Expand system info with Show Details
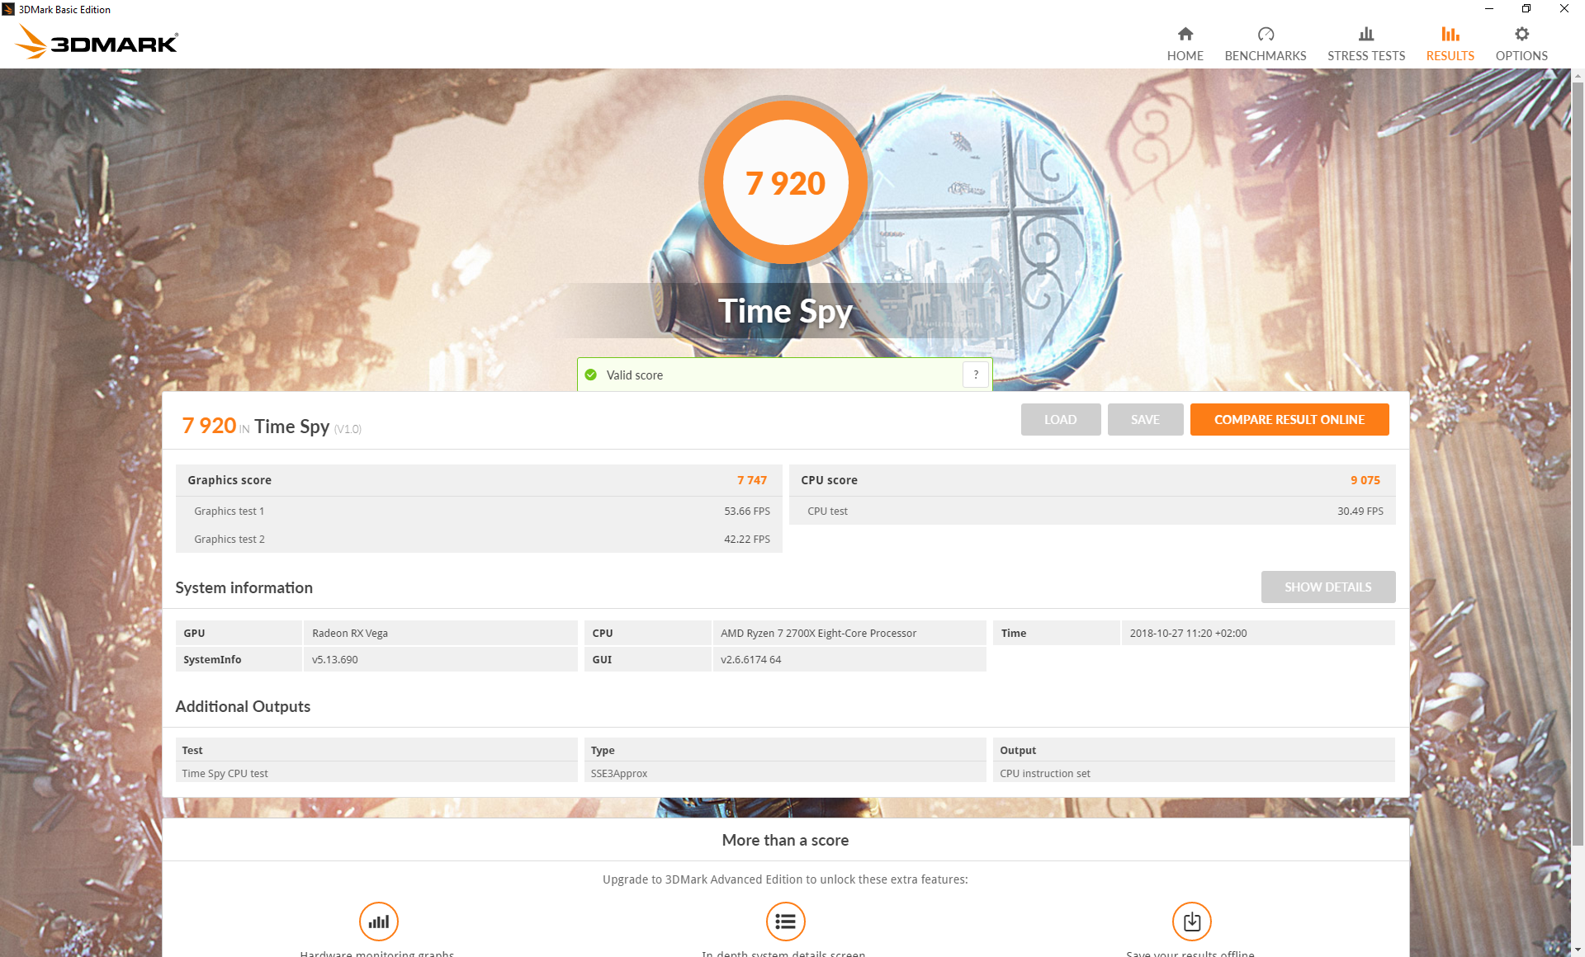1585x957 pixels. click(x=1327, y=587)
